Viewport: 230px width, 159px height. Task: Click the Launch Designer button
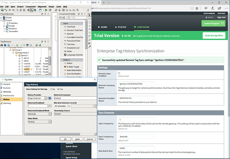click(213, 23)
